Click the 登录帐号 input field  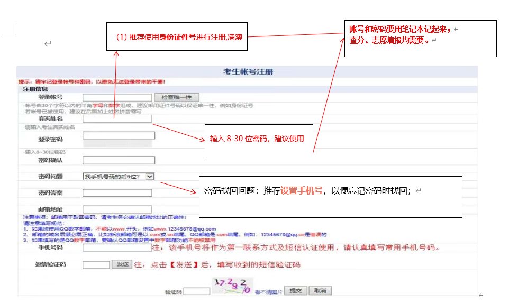(x=118, y=97)
